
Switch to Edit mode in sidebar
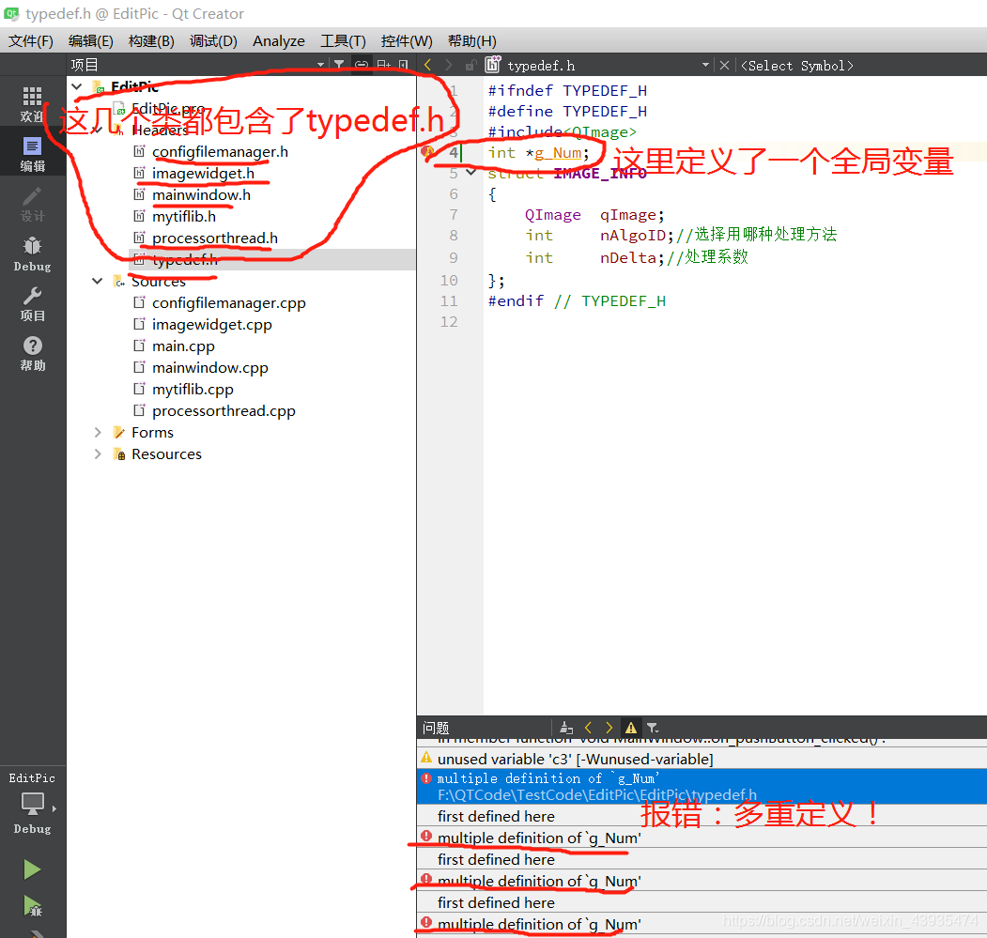32,154
